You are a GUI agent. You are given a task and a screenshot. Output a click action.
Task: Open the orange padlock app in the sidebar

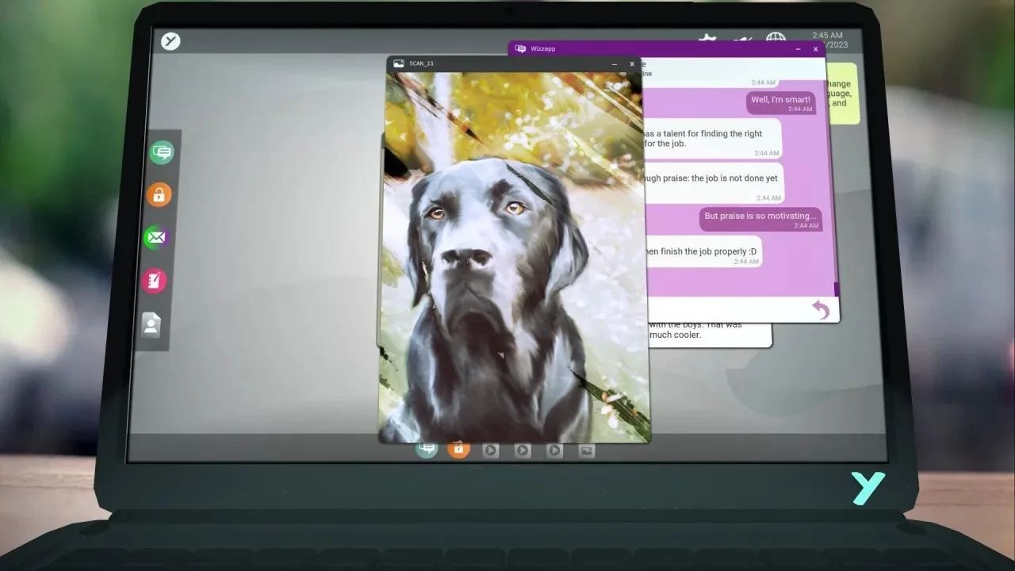pos(159,195)
